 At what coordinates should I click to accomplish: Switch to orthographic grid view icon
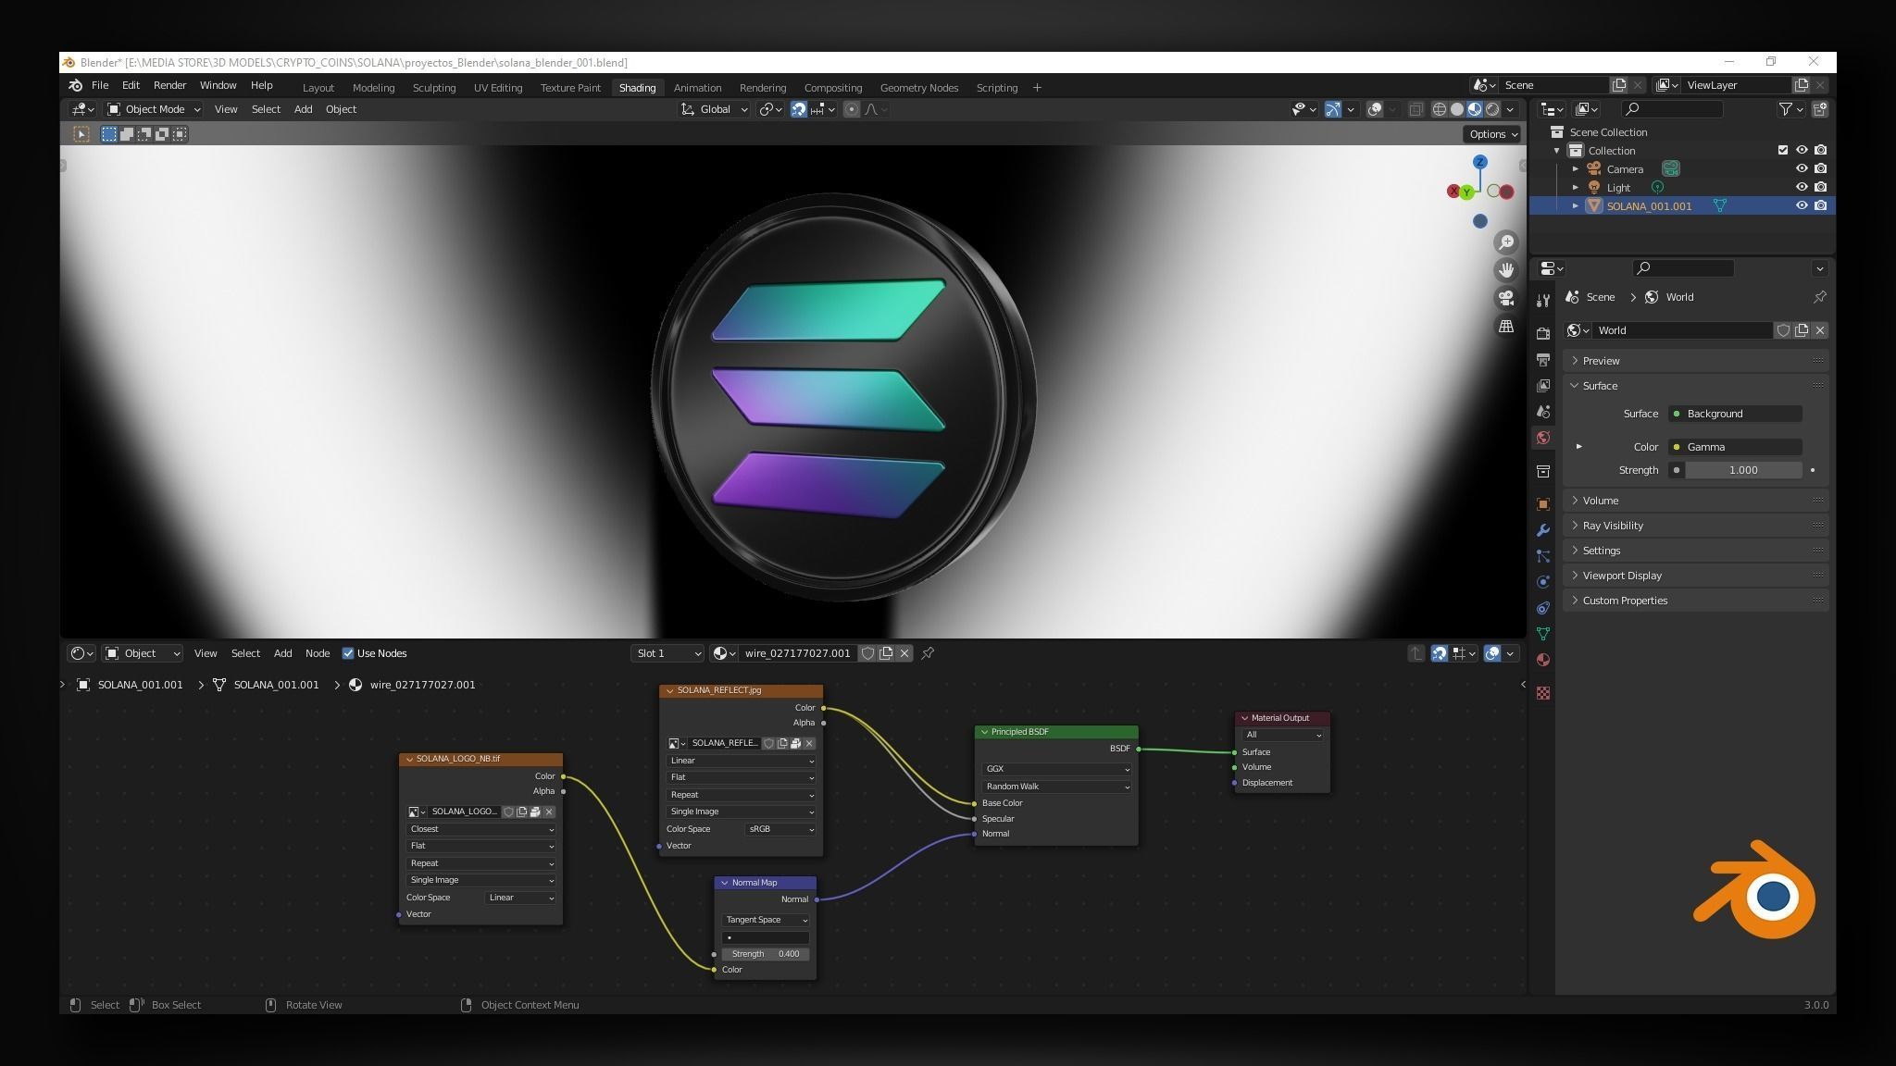point(1506,327)
